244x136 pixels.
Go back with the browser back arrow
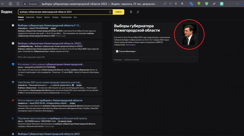[3, 4]
